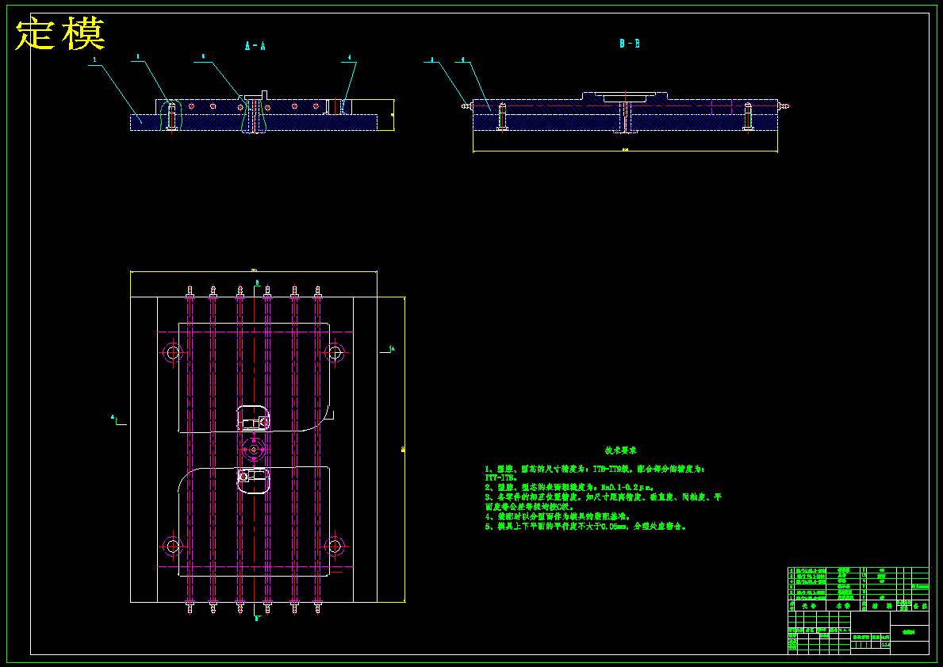Viewport: 943px width, 667px height.
Task: Select the 'A-A' section view label
Action: [255, 46]
